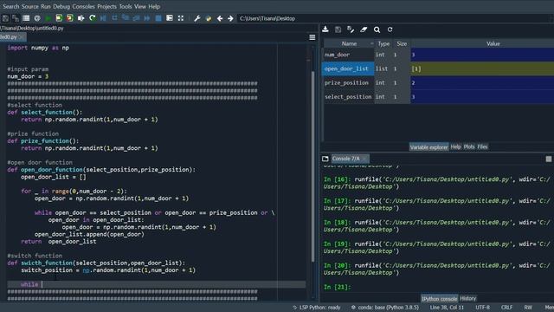Select the open_door_list variable row
This screenshot has height=312, width=554.
[x=438, y=68]
